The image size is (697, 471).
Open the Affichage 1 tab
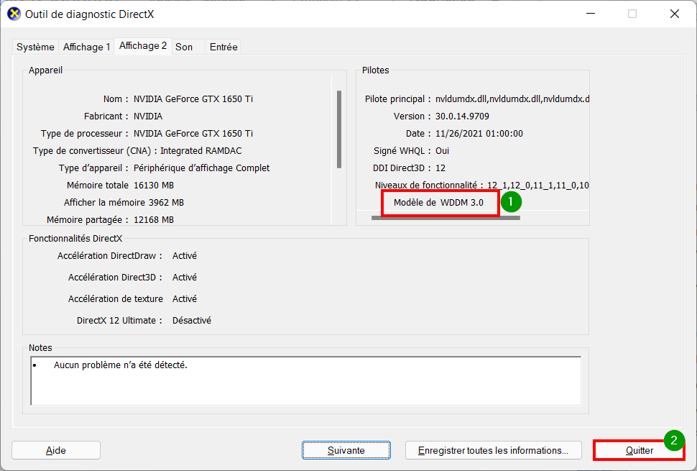coord(86,47)
